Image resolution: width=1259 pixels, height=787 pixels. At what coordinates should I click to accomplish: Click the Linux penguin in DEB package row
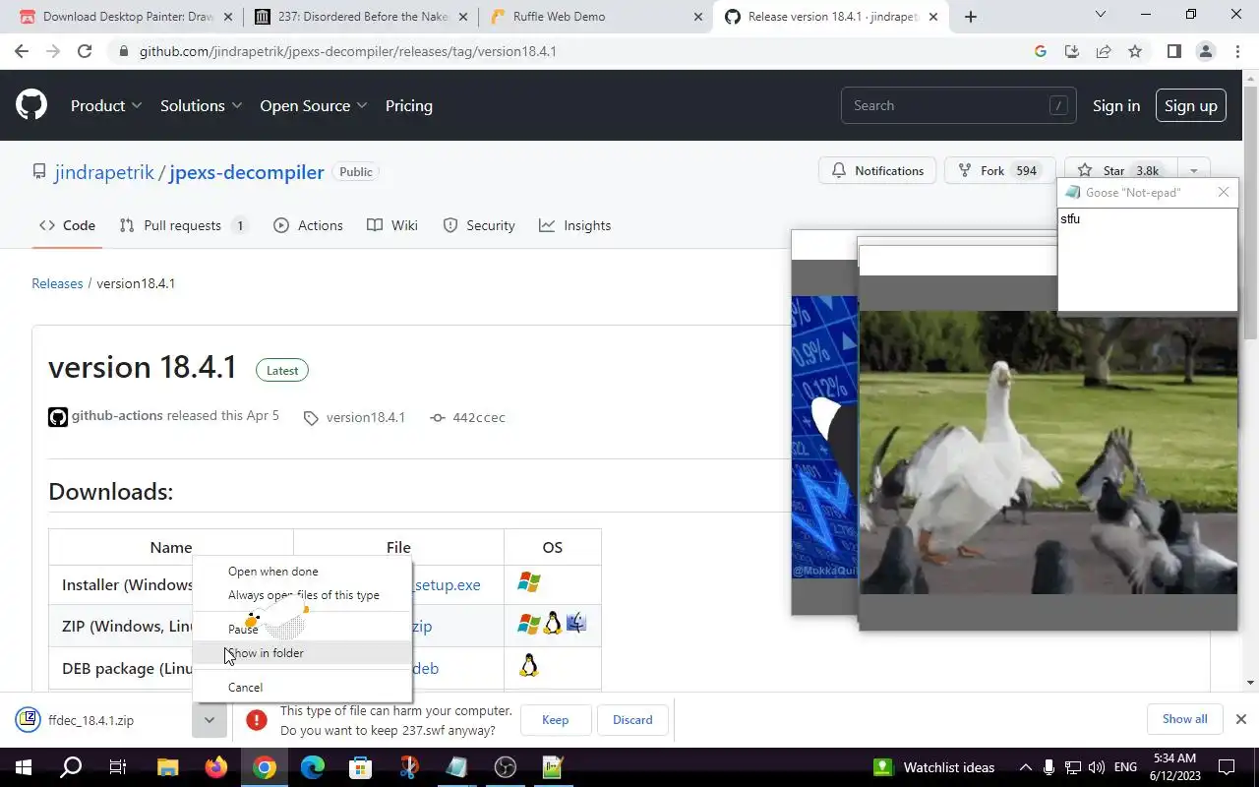pyautogui.click(x=529, y=666)
